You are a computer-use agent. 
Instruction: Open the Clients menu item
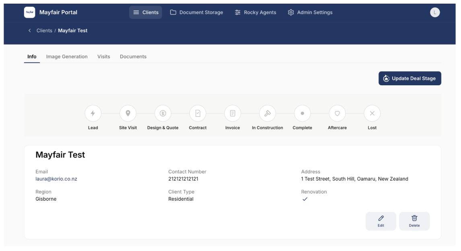146,12
